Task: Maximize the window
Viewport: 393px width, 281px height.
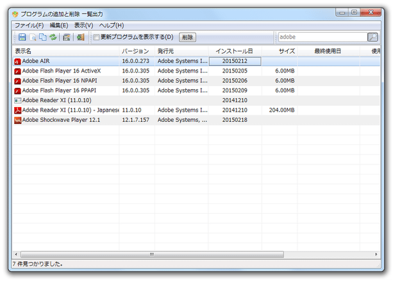Action: [x=354, y=13]
